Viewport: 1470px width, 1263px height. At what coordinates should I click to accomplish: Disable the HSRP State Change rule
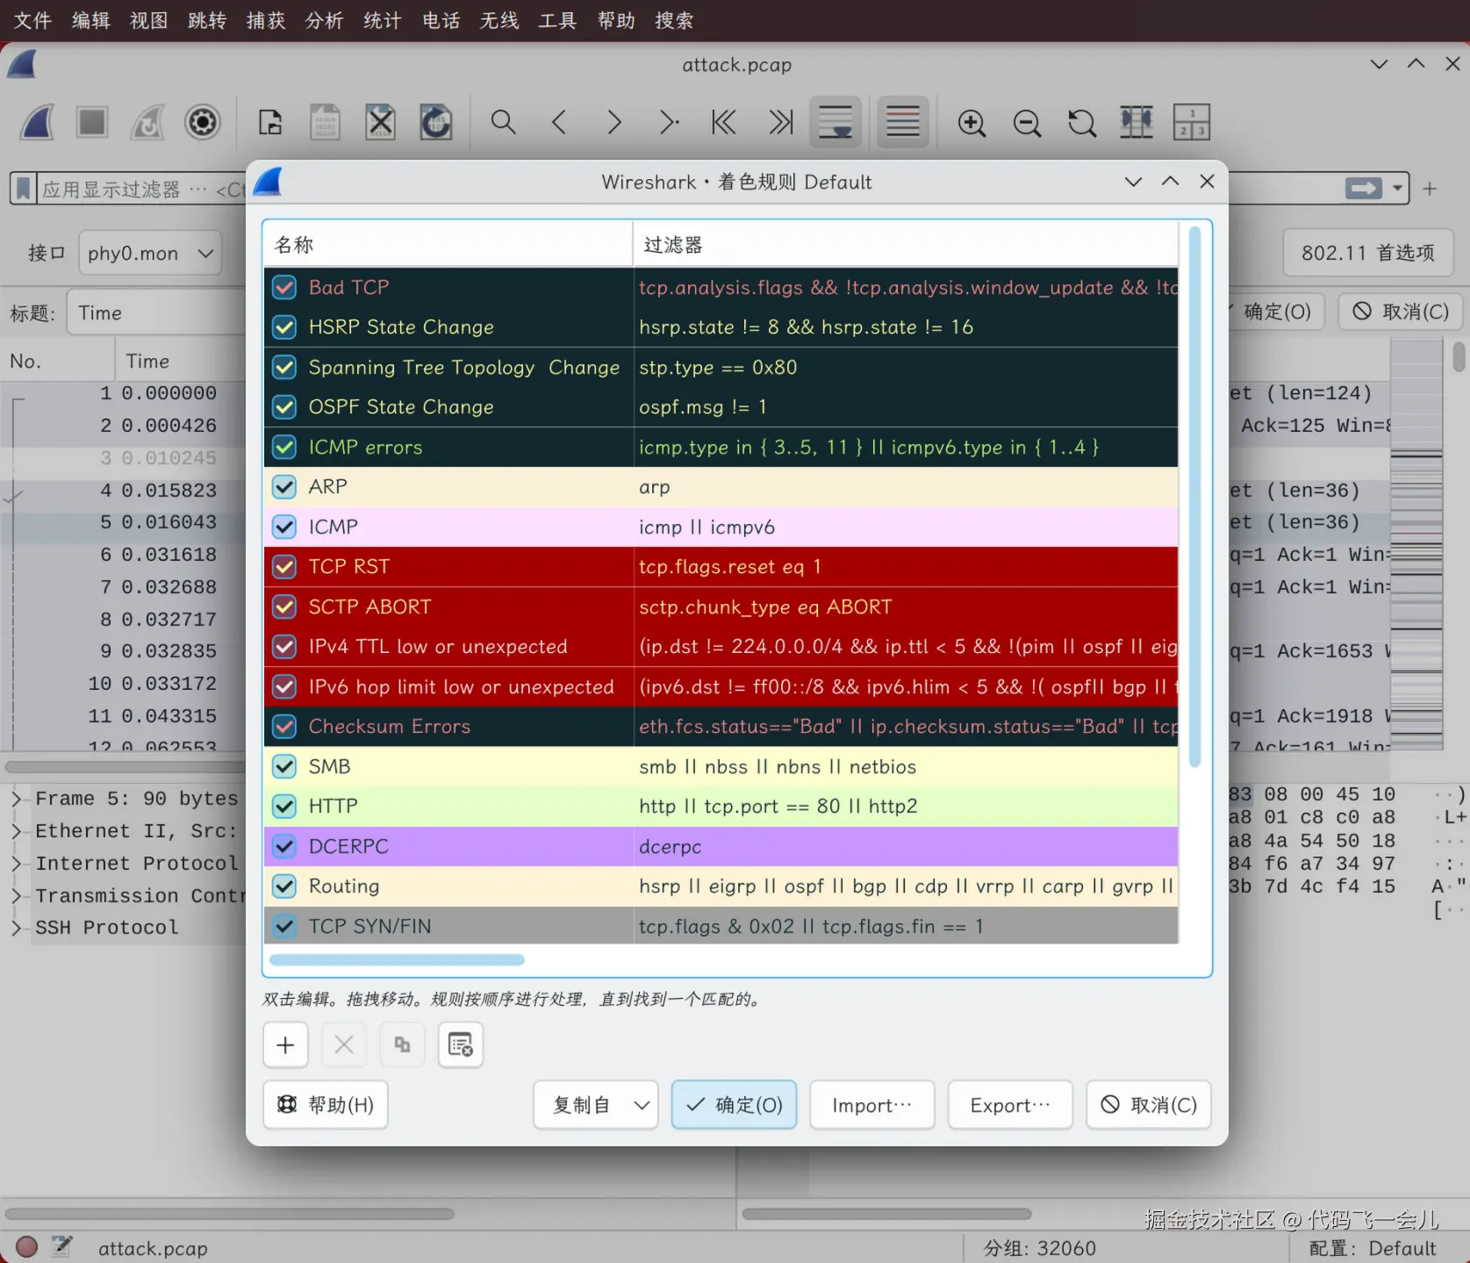point(284,327)
